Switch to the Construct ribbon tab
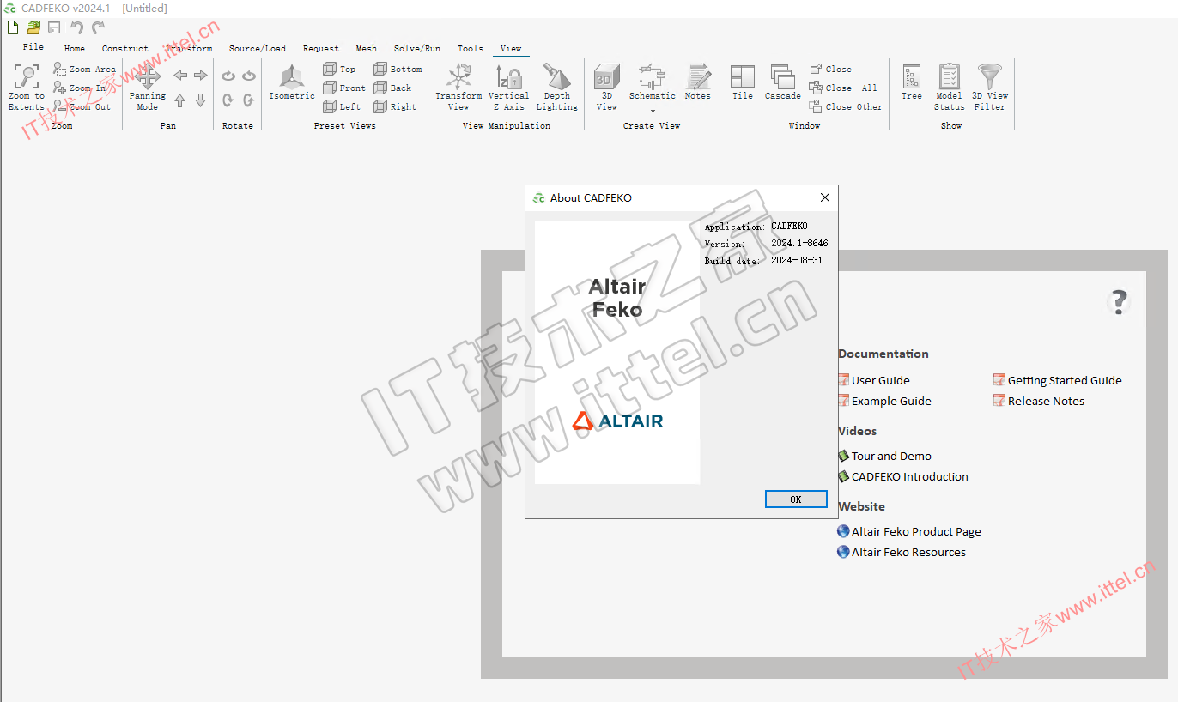This screenshot has width=1178, height=702. click(x=125, y=49)
